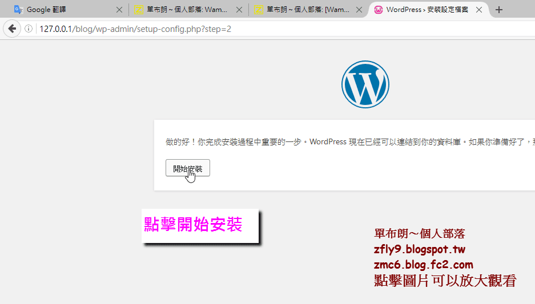Click Google Translate favicon on first tab
Image resolution: width=535 pixels, height=304 pixels.
pos(18,10)
